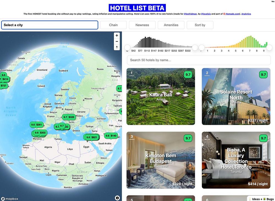Open the Chain filter

tap(113, 25)
